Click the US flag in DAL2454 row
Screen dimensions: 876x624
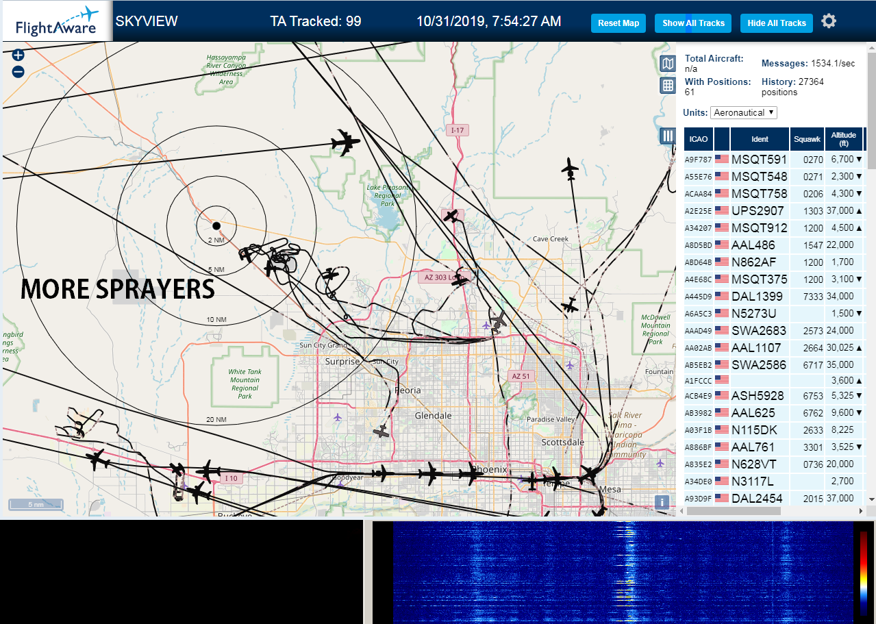click(x=722, y=498)
